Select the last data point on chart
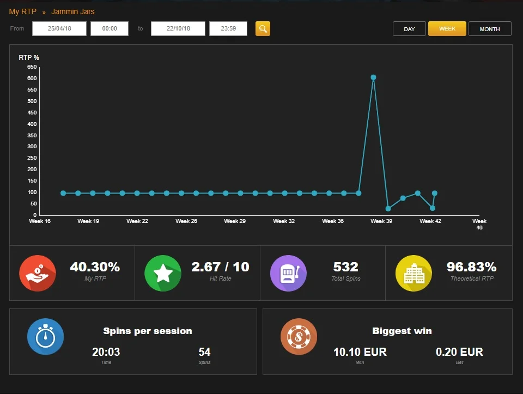 tap(435, 193)
